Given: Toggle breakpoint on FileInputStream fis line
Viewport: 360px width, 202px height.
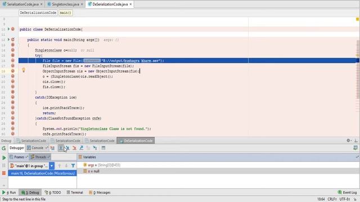Looking at the screenshot, I should click(13, 66).
